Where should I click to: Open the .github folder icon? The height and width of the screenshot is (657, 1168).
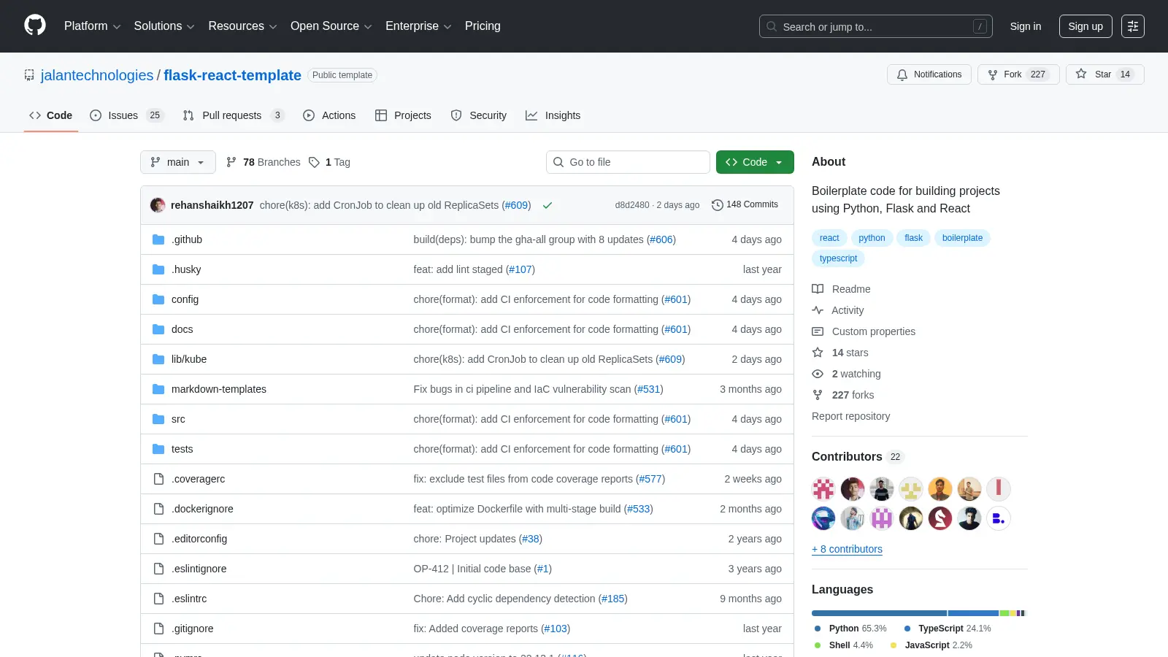pyautogui.click(x=158, y=239)
